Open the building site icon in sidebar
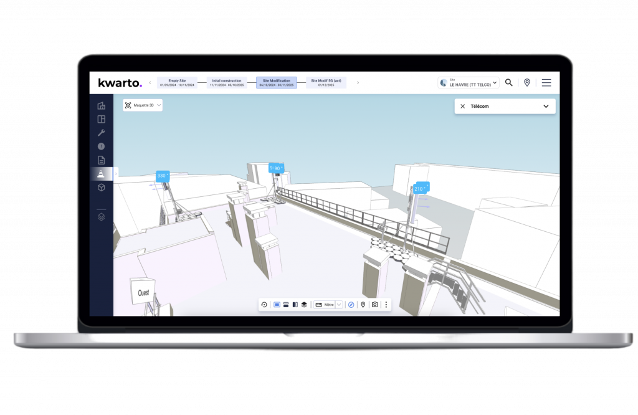This screenshot has height=415, width=638. point(101,106)
